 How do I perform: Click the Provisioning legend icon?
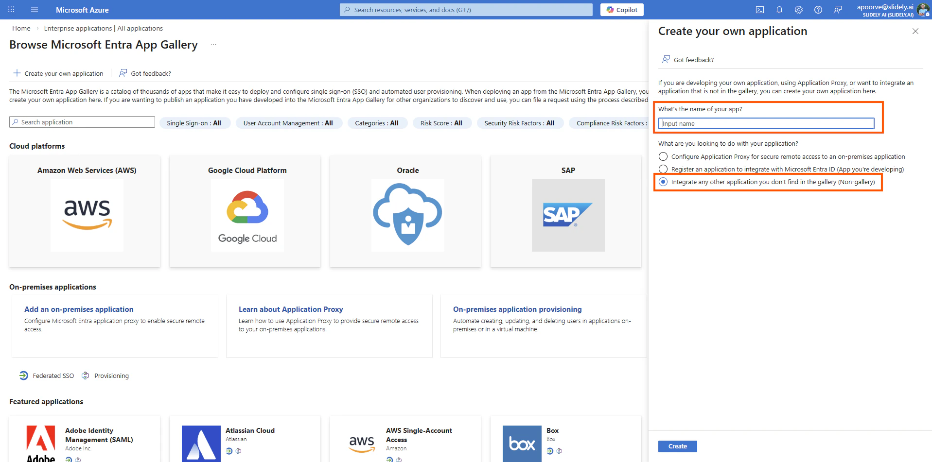point(86,376)
